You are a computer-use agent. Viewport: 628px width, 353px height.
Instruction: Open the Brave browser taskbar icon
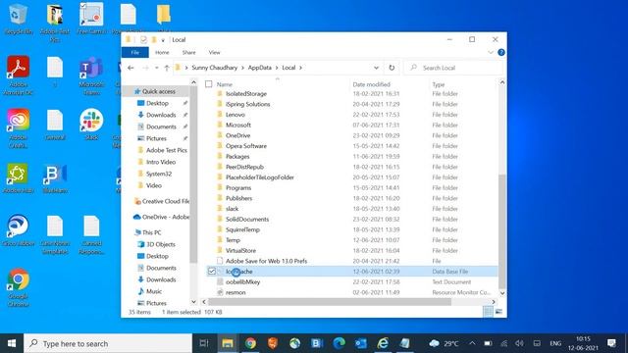(x=273, y=343)
